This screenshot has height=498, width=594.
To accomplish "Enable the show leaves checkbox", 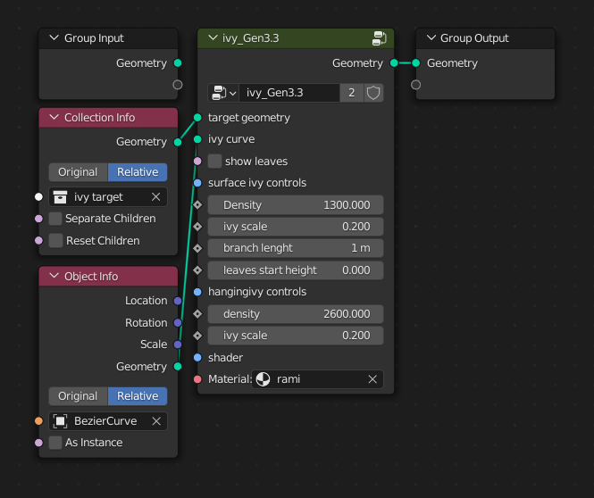I will (x=214, y=162).
